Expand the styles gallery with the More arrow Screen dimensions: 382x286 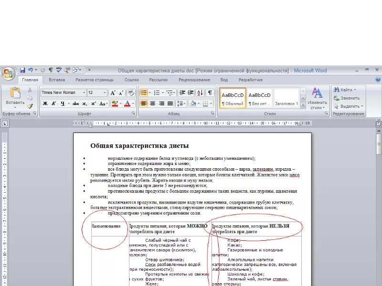[303, 105]
